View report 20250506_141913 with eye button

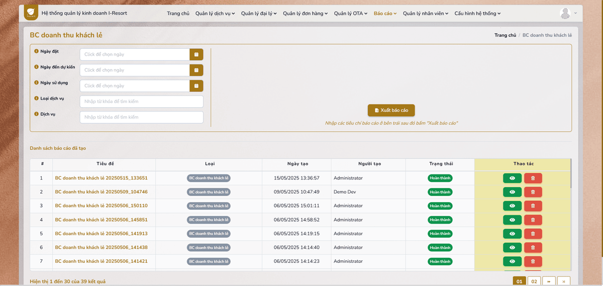click(x=512, y=234)
